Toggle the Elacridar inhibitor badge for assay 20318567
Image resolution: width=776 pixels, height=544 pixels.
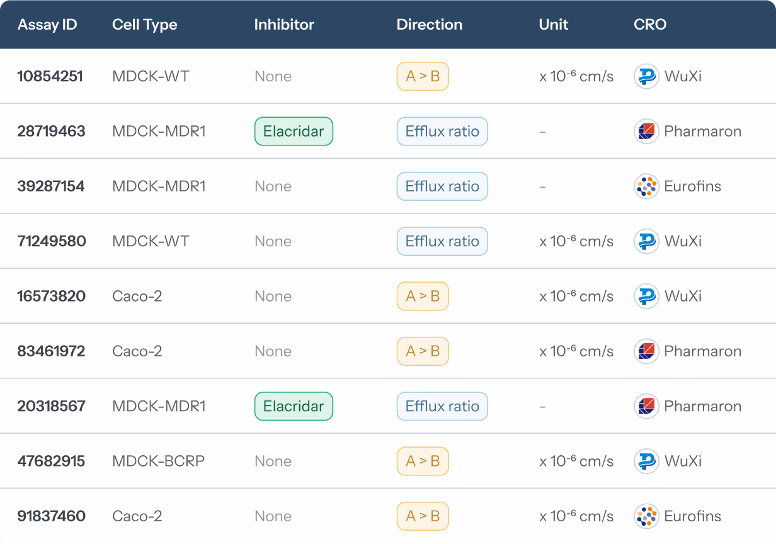[x=294, y=406]
